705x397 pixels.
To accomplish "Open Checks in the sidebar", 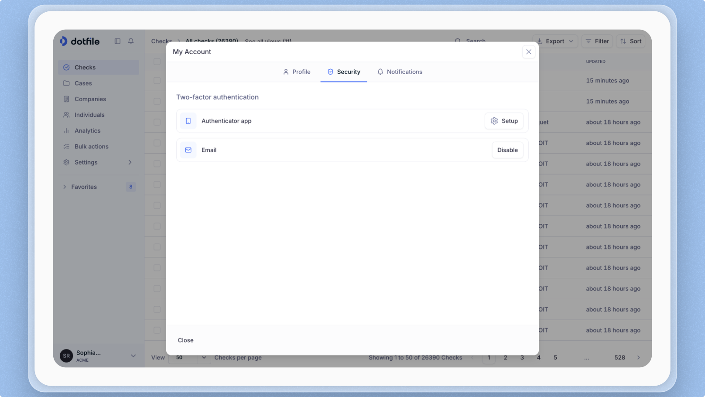I will coord(99,67).
